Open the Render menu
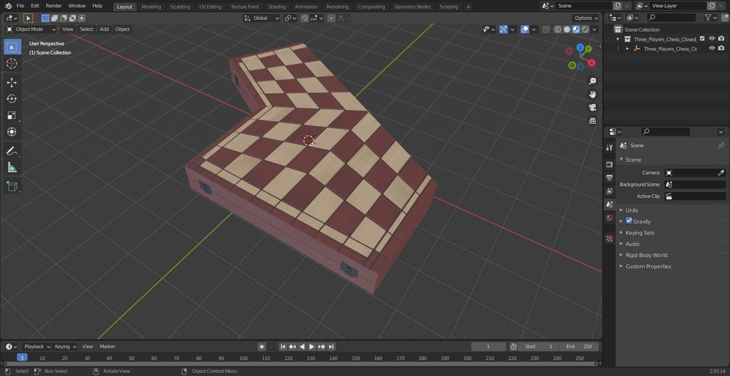Screen dimensions: 730x376 pyautogui.click(x=53, y=6)
